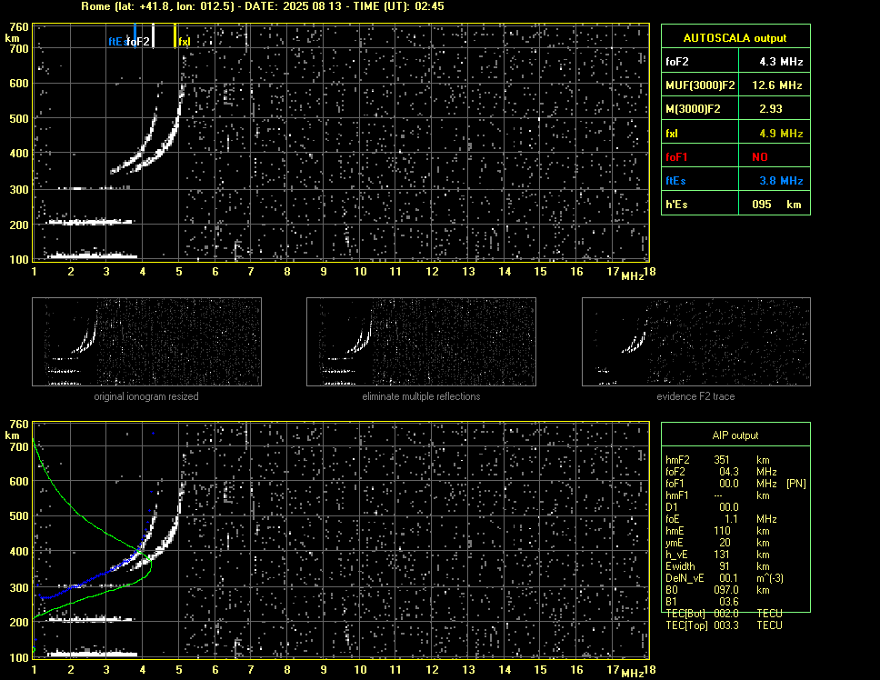Select the B1 '03.6' row in AIP output

click(x=702, y=602)
